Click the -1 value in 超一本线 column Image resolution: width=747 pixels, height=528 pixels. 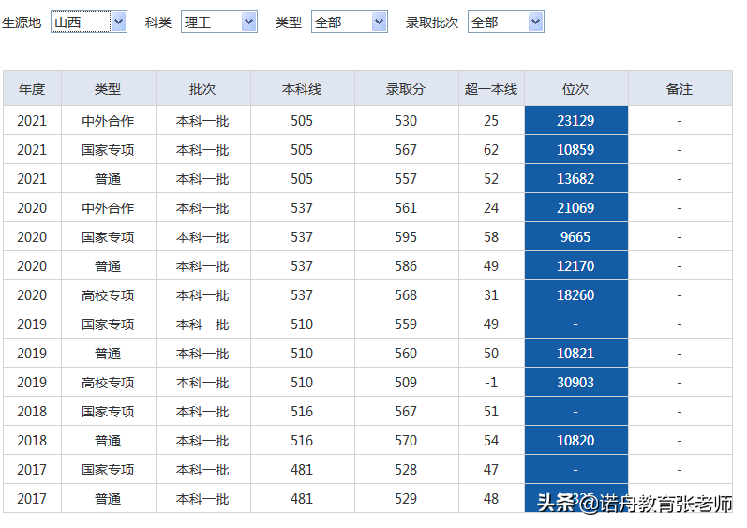coord(491,383)
